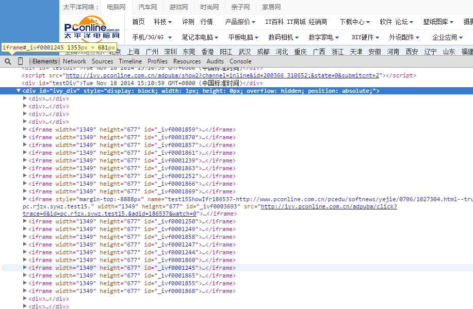
Task: Expand iframe _ivf0001859 node
Action: [25, 129]
